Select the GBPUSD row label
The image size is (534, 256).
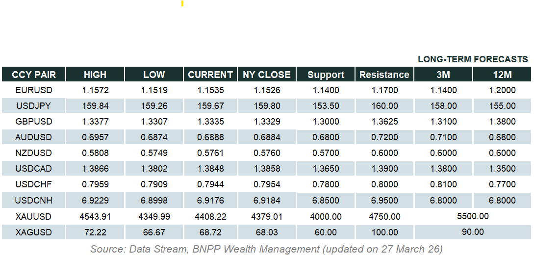(34, 122)
